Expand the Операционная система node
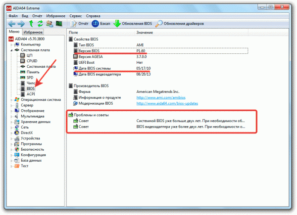The image size is (297, 215). coord(11,100)
